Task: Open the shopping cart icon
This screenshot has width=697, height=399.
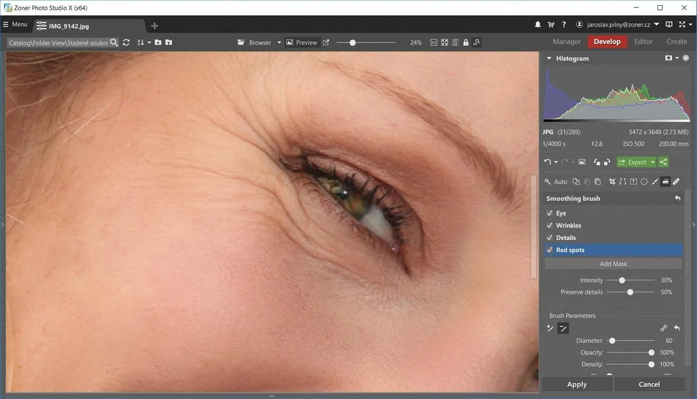Action: [551, 25]
